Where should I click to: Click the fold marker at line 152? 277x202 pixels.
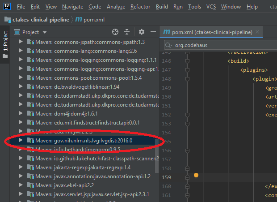click(188, 115)
